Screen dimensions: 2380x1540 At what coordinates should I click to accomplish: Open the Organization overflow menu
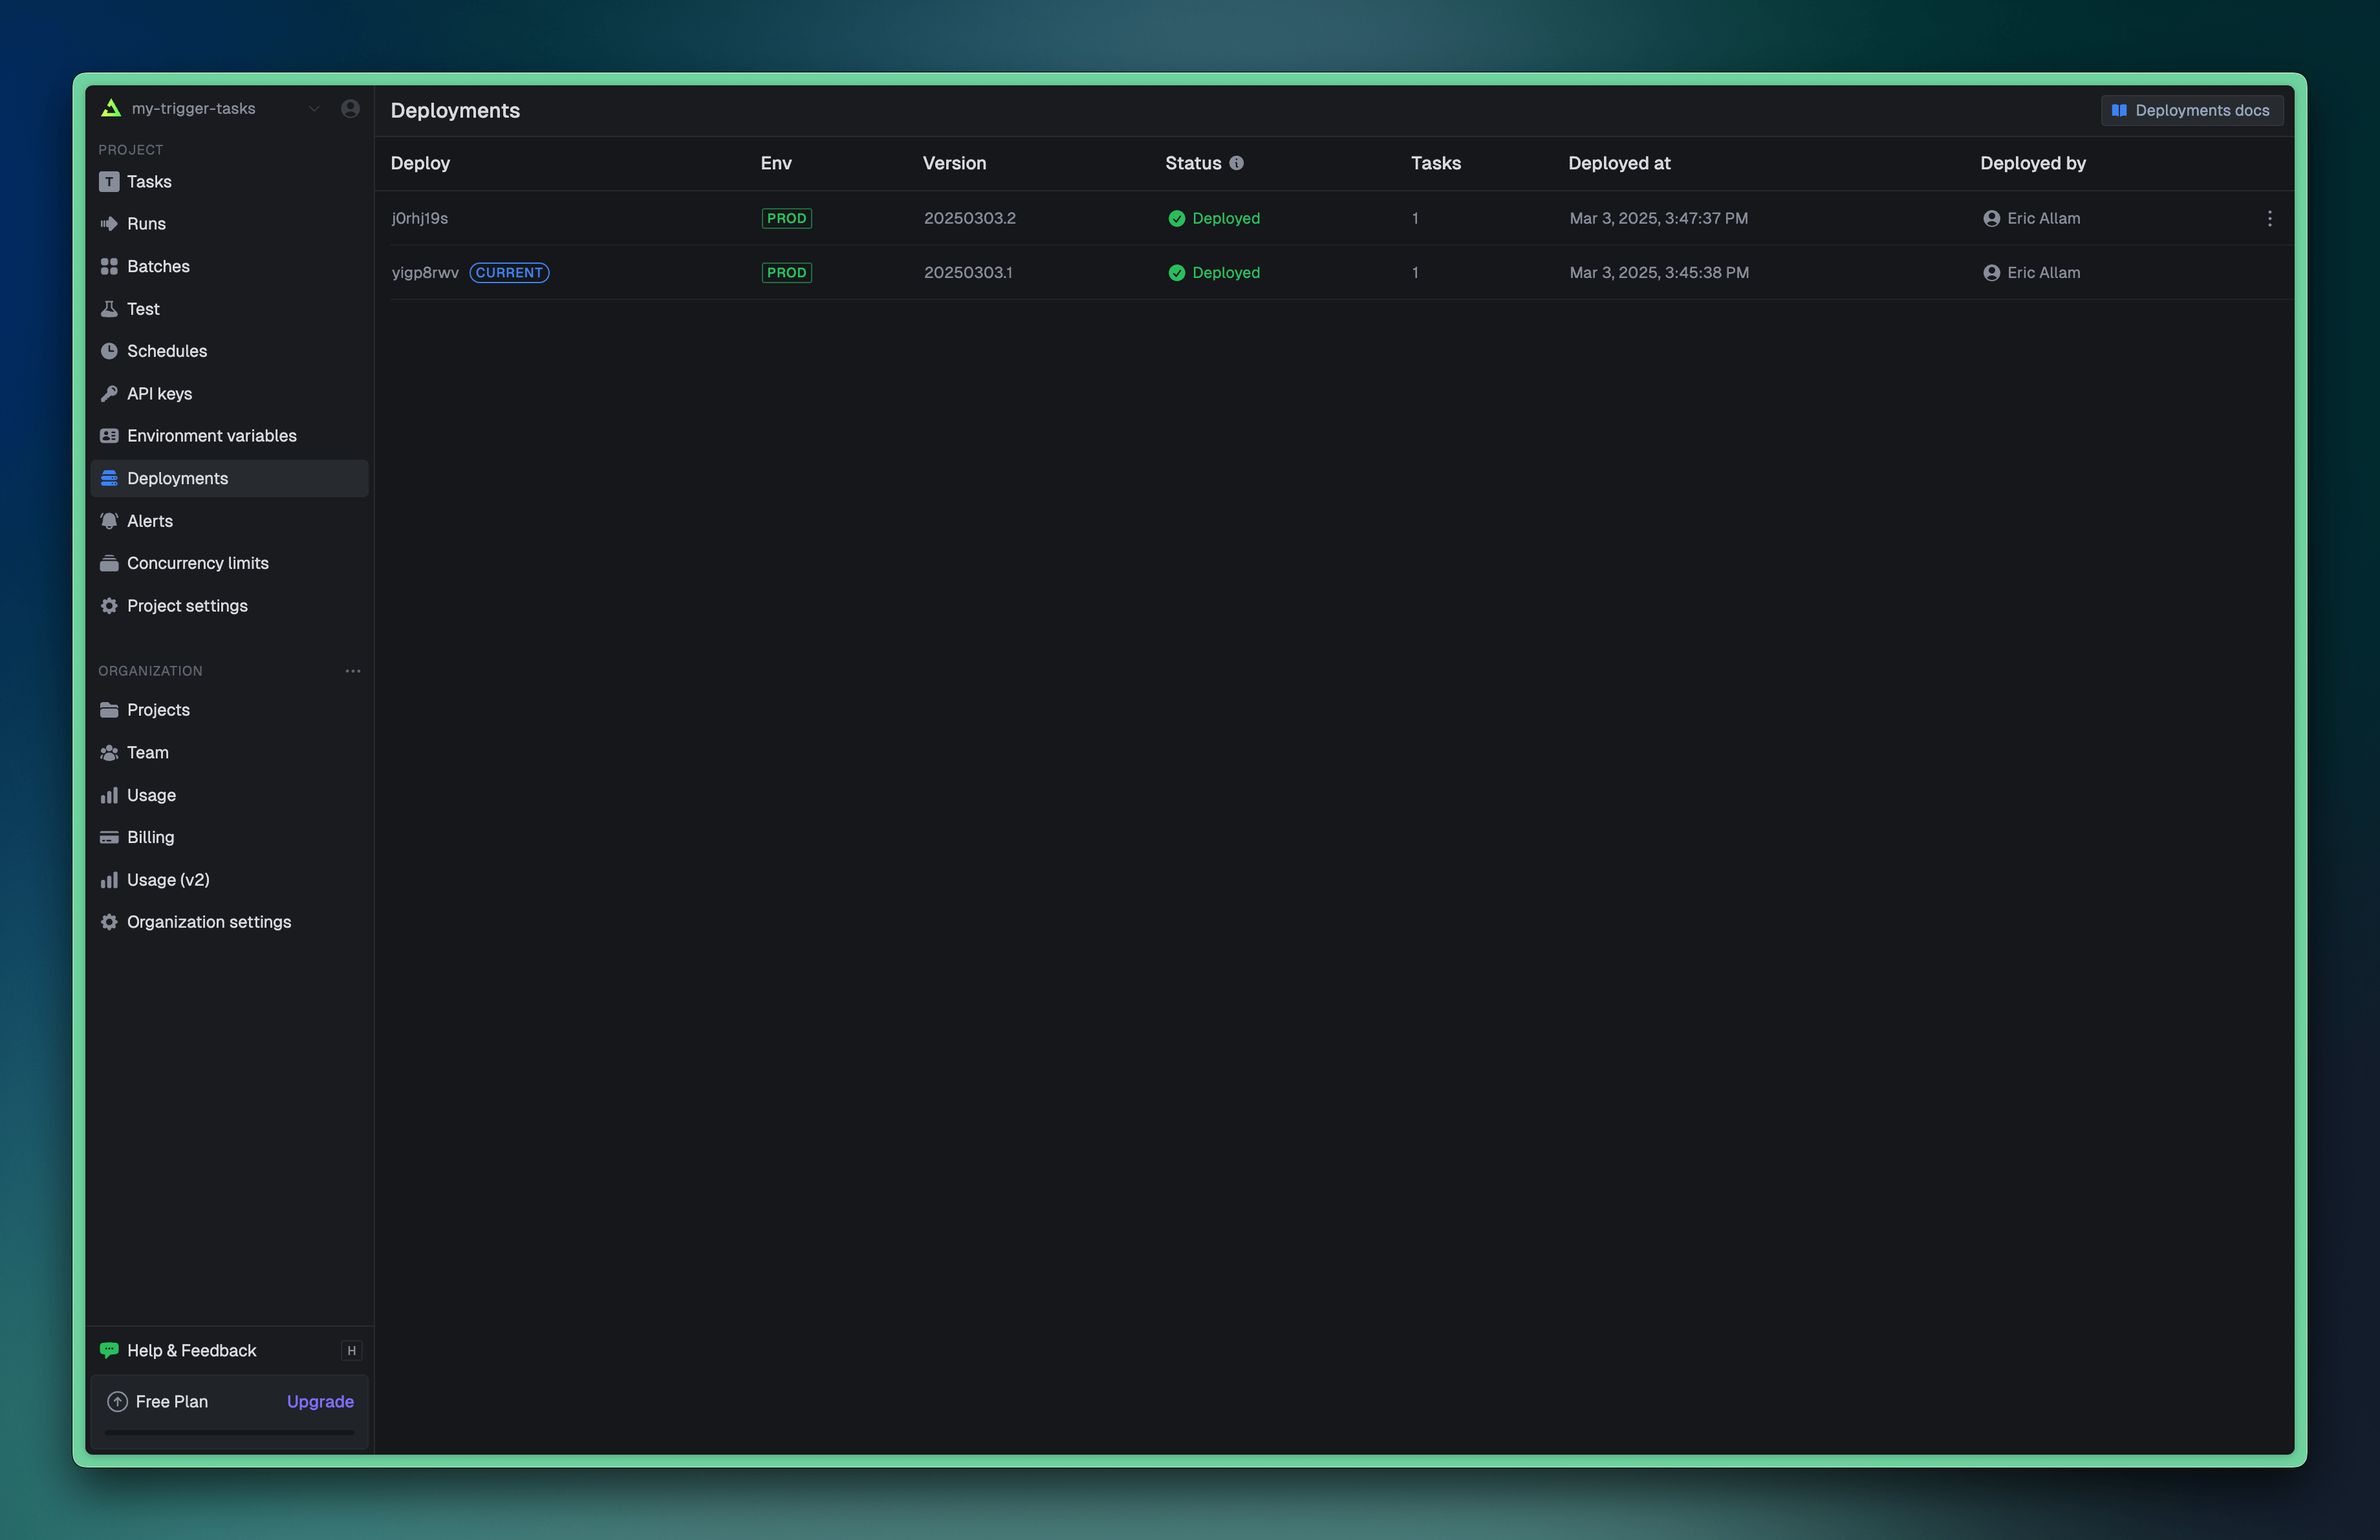click(352, 670)
